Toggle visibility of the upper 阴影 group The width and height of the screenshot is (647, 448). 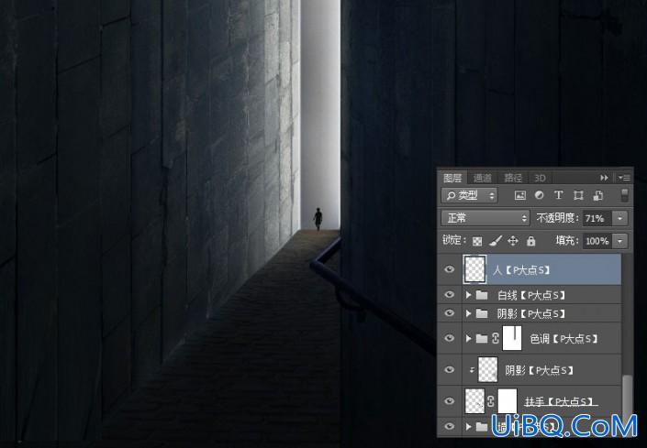[449, 313]
